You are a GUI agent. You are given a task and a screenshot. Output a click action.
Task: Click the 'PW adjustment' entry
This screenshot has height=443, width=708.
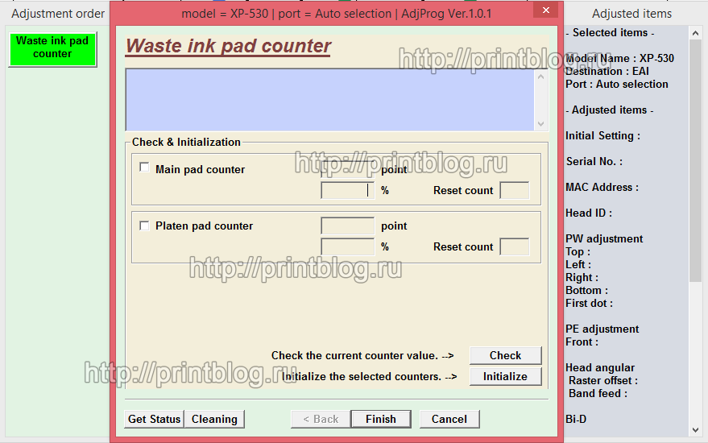(x=604, y=239)
